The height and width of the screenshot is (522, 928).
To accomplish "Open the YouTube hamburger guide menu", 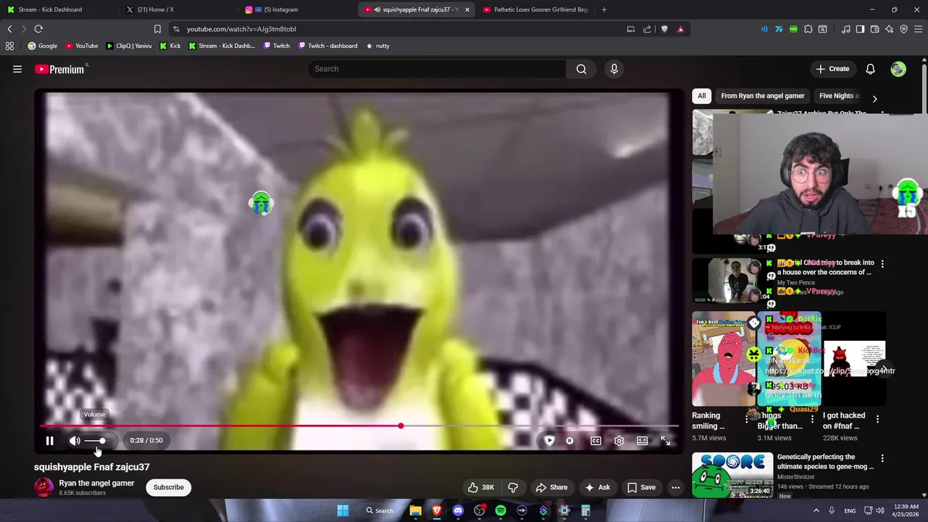I will click(17, 69).
